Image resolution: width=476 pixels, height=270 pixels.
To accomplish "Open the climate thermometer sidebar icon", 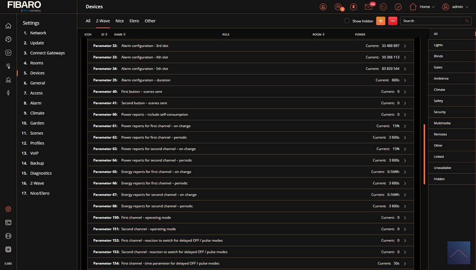I will 8,66.
